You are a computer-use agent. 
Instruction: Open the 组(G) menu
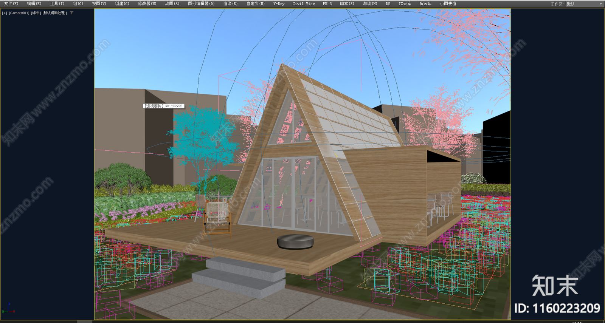pyautogui.click(x=78, y=3)
